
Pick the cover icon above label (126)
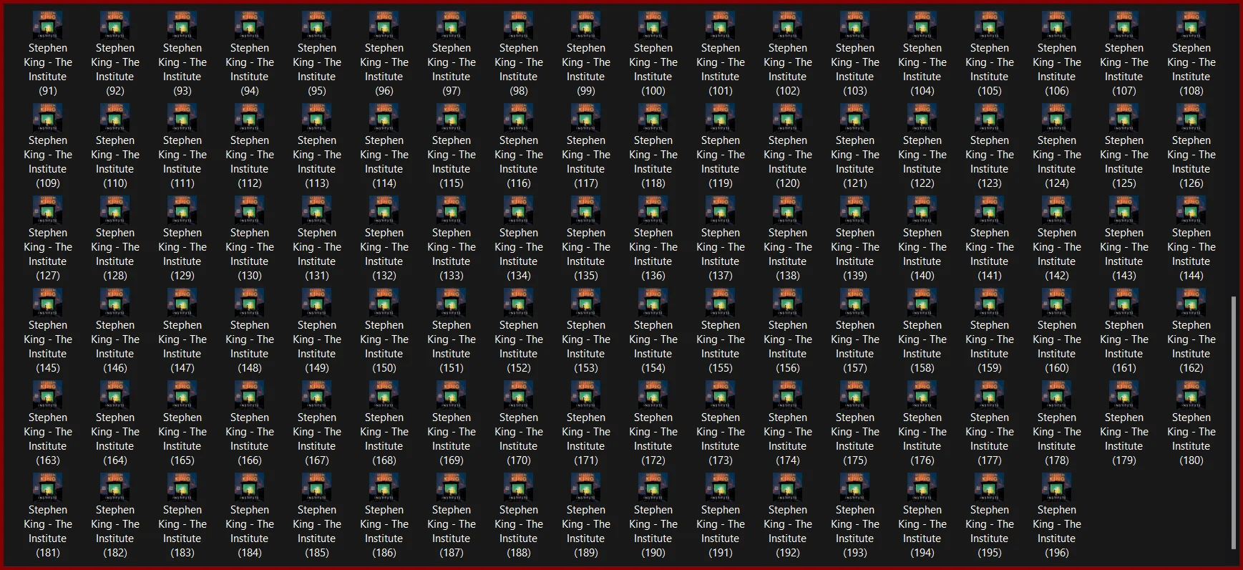click(x=1191, y=118)
